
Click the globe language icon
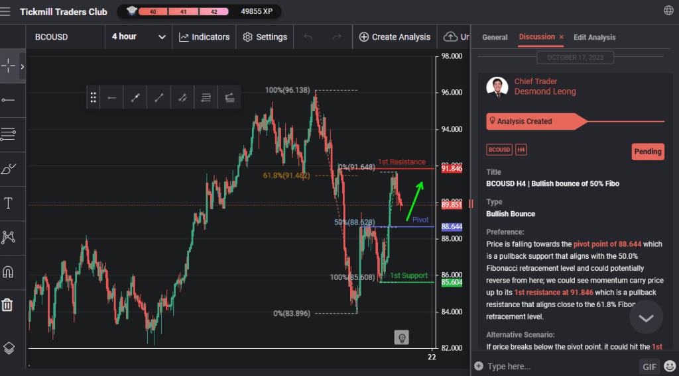(x=668, y=11)
